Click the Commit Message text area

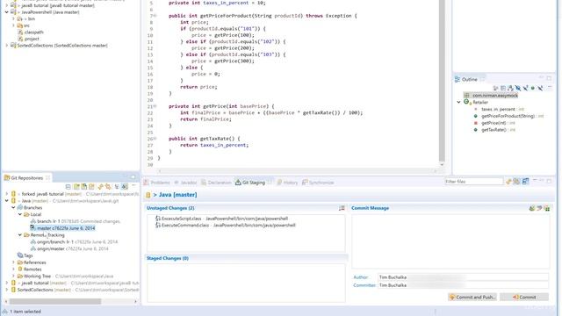450,241
